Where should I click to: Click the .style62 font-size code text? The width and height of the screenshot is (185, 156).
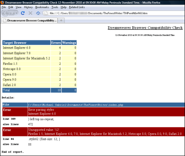click(44, 139)
